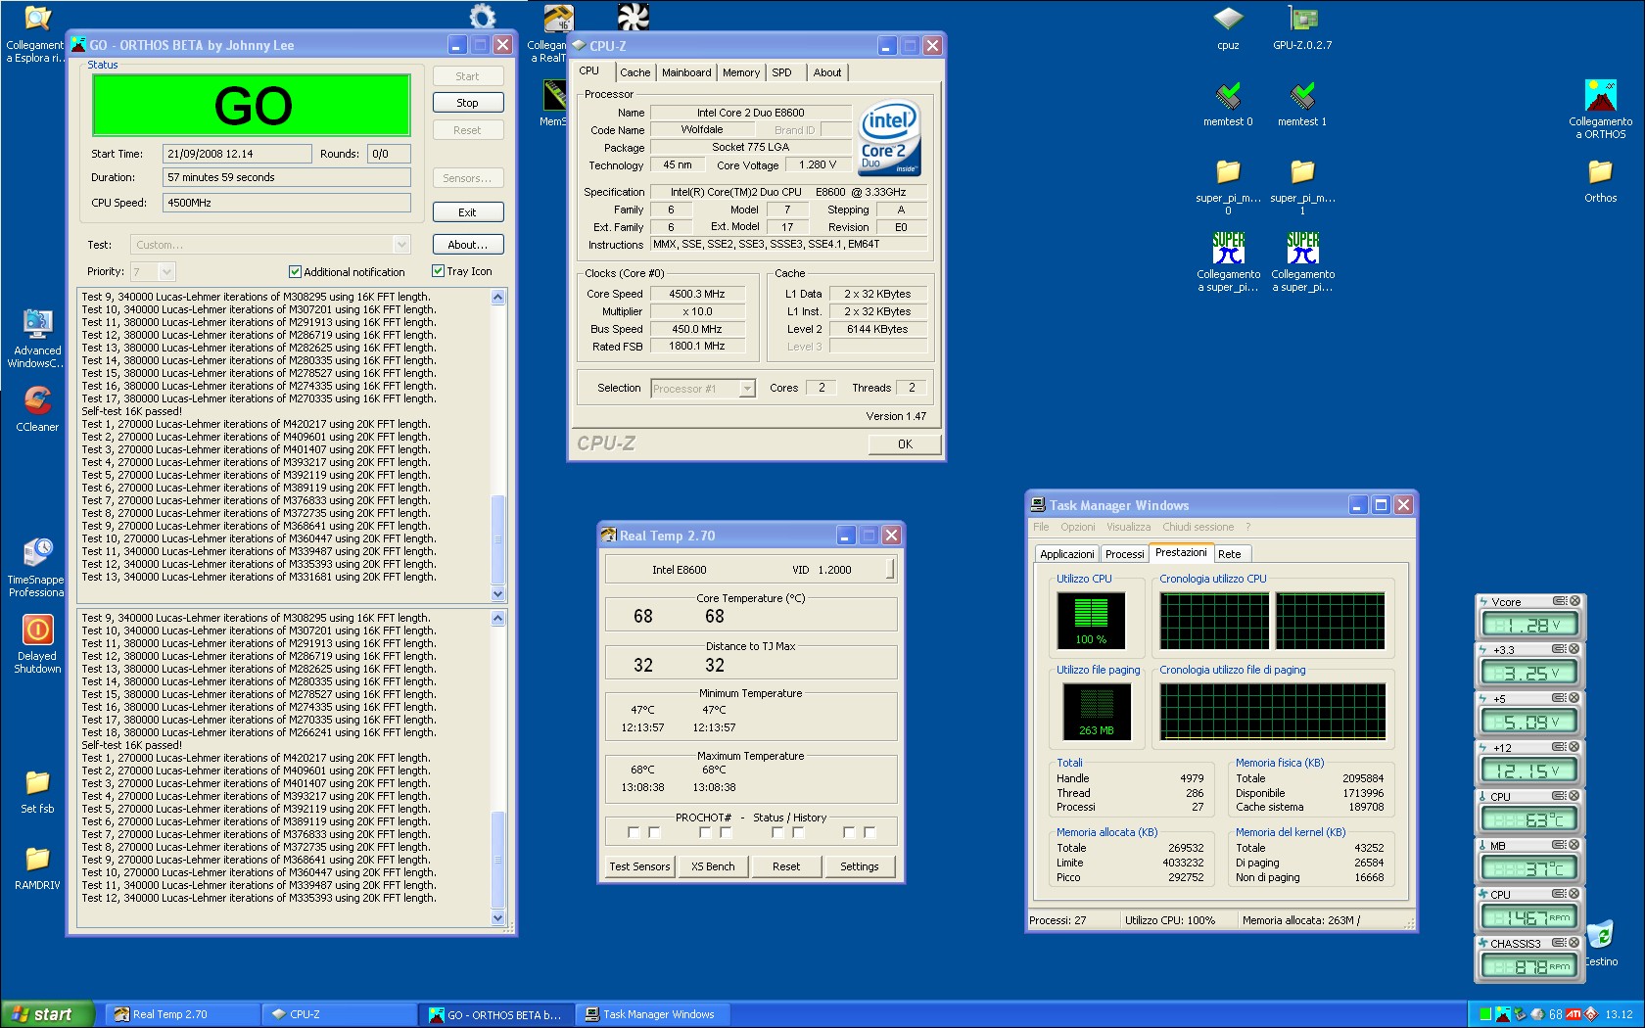Click the Real Temp VID spinner control
This screenshot has width=1645, height=1028.
click(890, 569)
